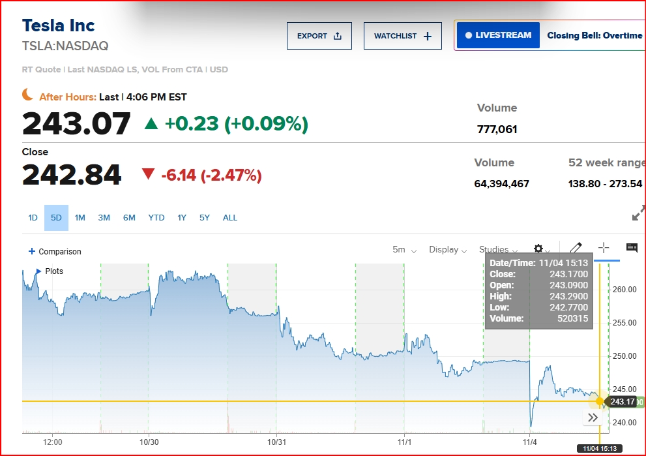Toggle the crosshair tool

coord(604,248)
